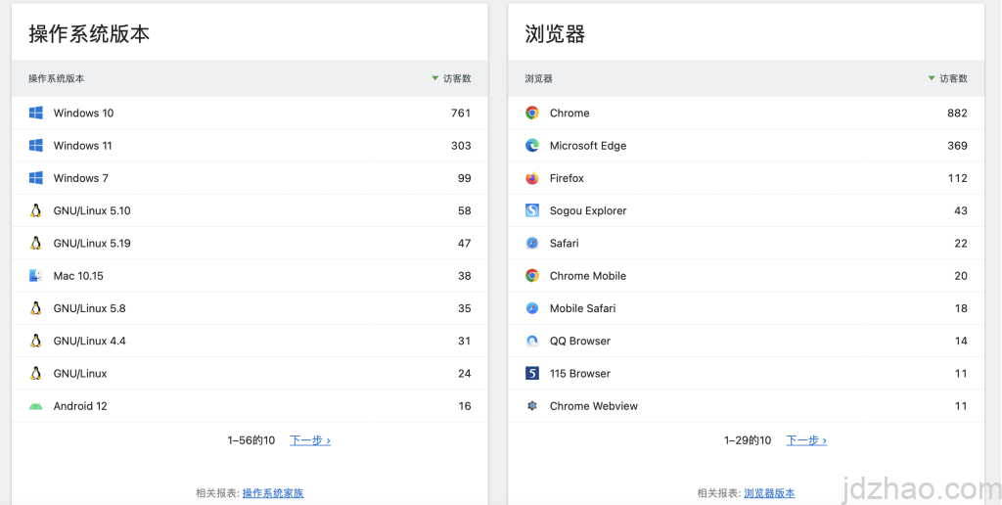Screen dimensions: 1002x505
Task: Sort operating system table by 访客数
Action: (x=456, y=78)
